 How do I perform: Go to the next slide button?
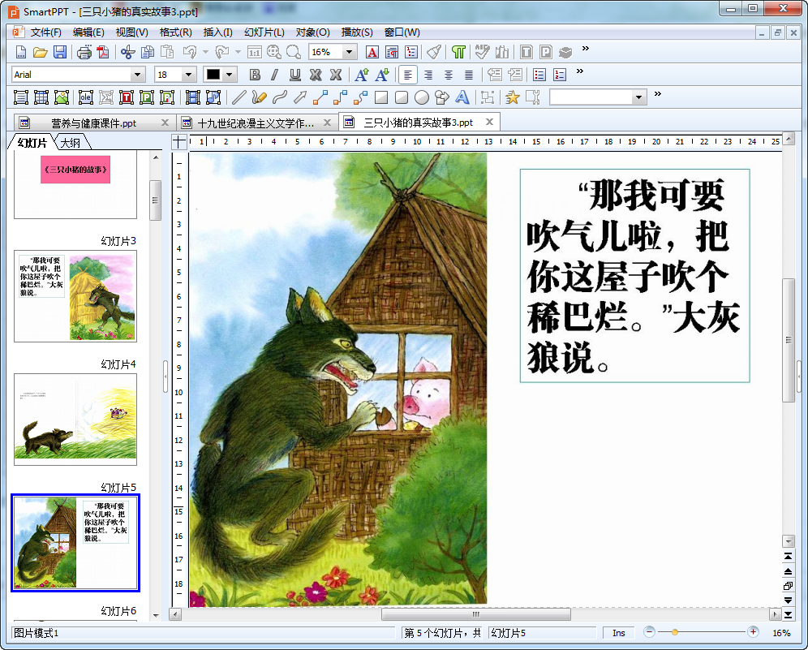[788, 600]
